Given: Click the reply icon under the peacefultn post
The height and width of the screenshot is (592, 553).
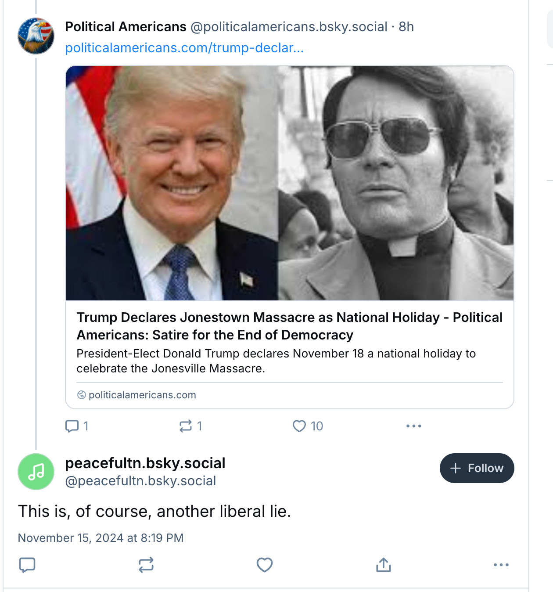Looking at the screenshot, I should click(x=27, y=565).
